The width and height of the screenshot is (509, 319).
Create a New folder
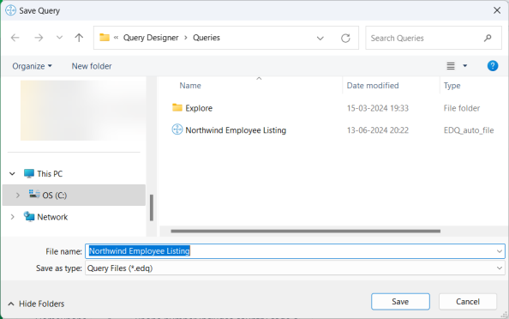coord(92,66)
